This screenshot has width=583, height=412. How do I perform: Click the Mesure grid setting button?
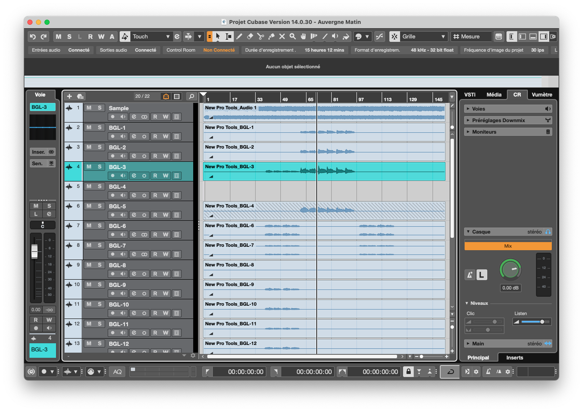[471, 36]
